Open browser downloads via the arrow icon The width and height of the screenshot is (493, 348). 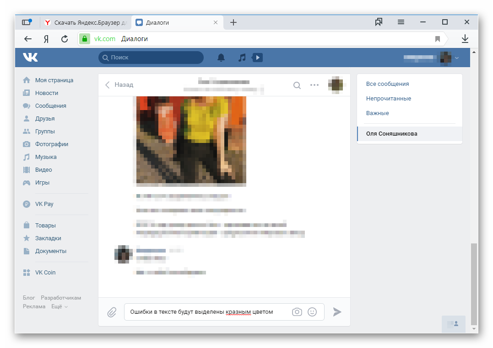(465, 39)
